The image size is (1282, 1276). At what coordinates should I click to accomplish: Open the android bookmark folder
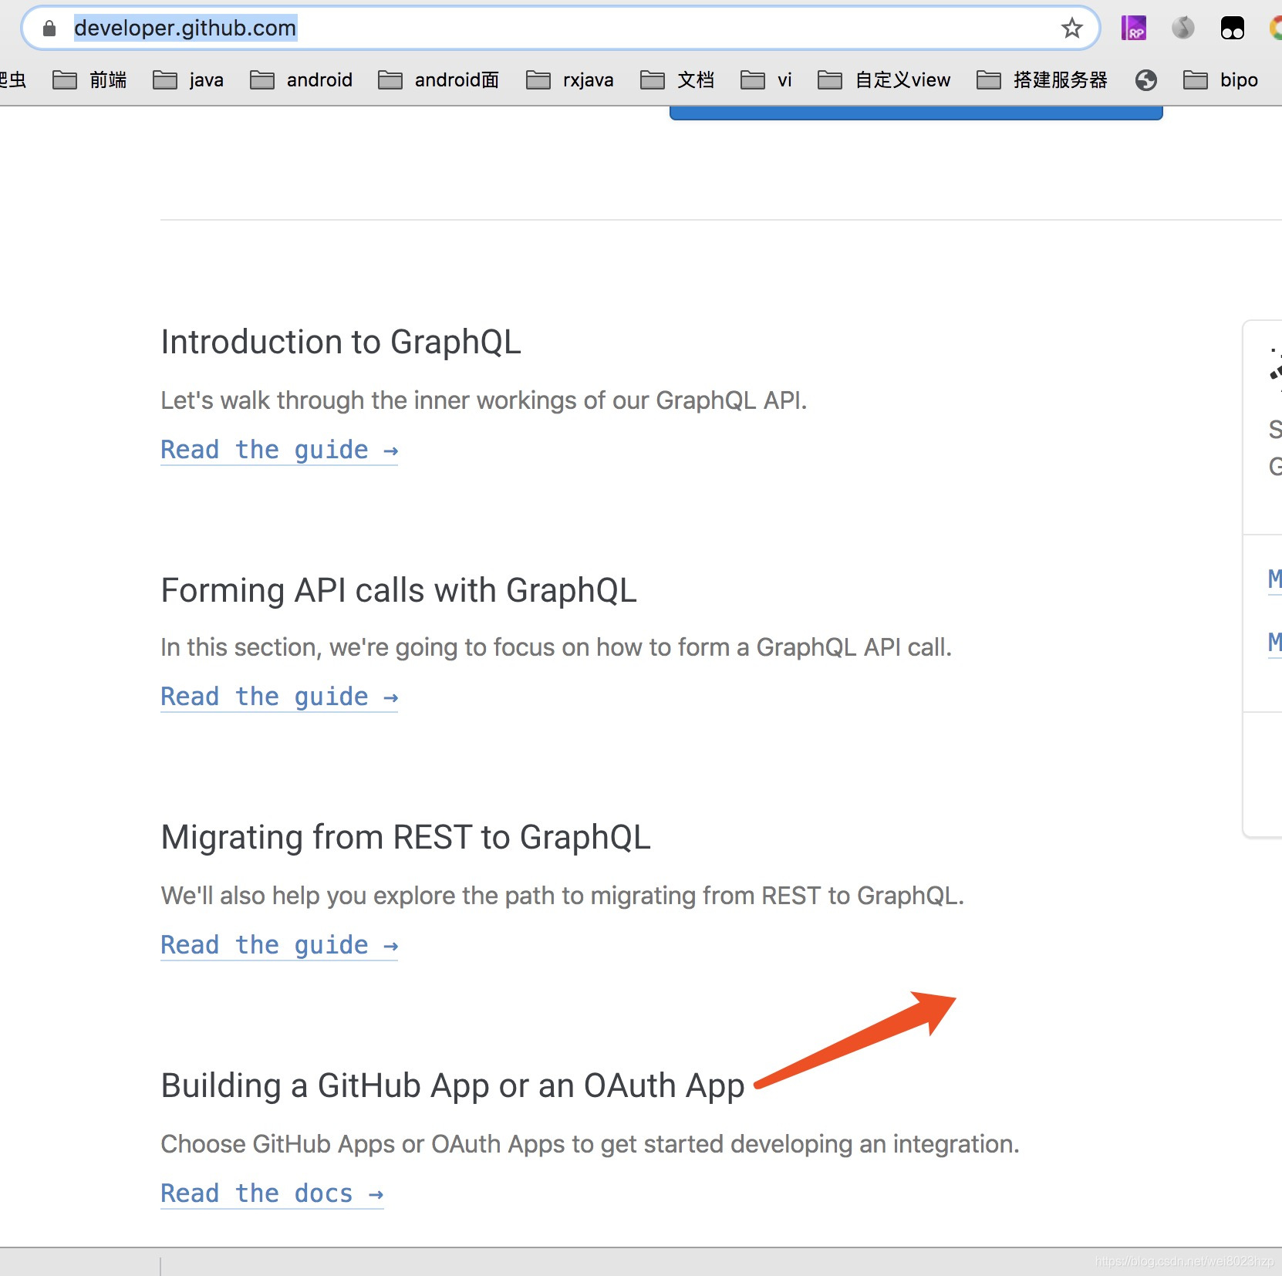[301, 79]
